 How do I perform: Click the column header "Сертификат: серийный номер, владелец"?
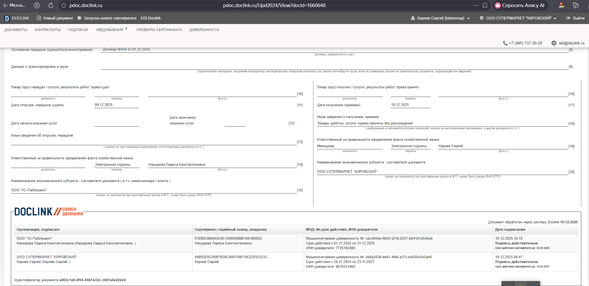coord(230,230)
